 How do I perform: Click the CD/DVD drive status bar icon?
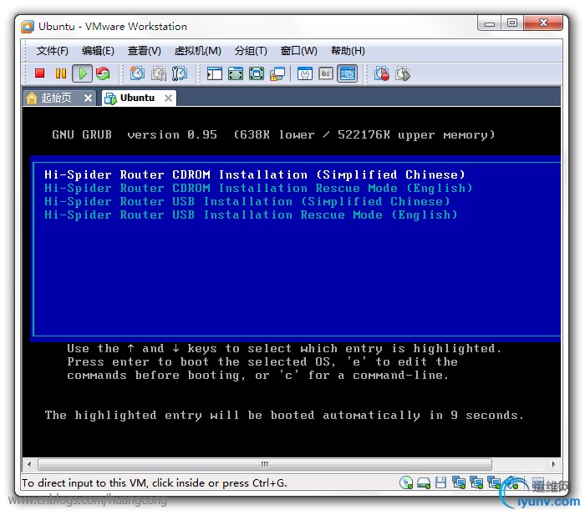click(406, 482)
